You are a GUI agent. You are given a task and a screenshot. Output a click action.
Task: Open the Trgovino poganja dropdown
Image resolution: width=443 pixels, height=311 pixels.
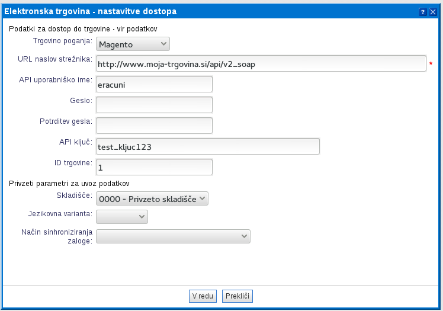pos(133,44)
